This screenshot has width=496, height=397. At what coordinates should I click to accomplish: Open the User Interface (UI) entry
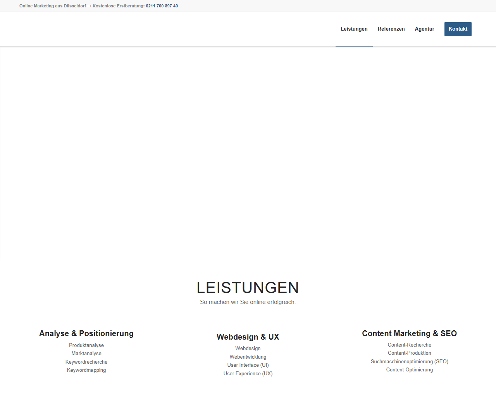click(248, 365)
